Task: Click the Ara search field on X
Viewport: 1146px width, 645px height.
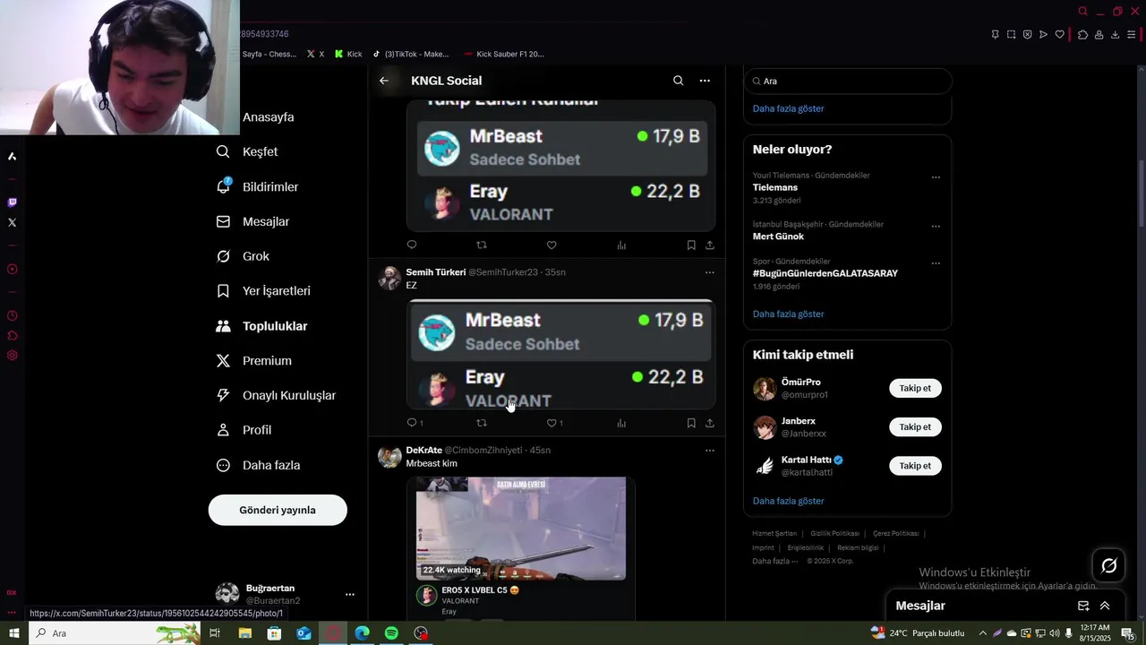Action: [848, 81]
